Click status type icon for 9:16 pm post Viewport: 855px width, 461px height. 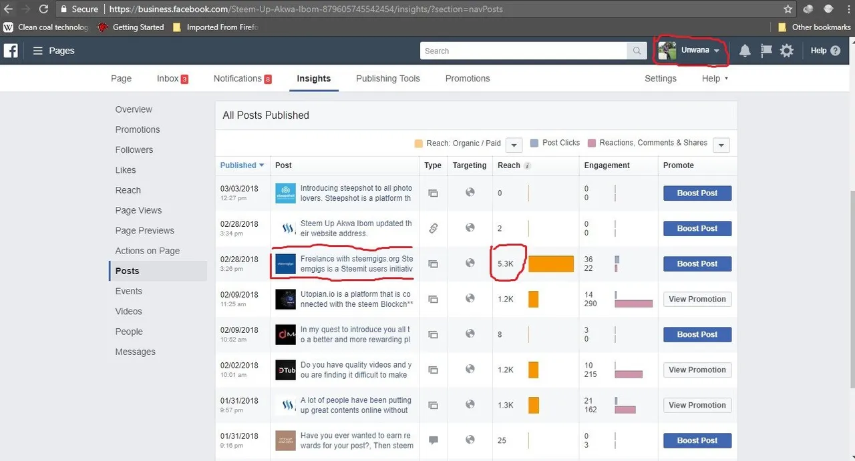433,440
